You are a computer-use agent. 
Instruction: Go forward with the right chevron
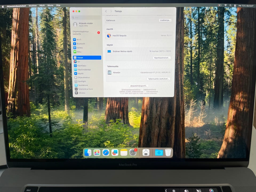click(x=111, y=11)
